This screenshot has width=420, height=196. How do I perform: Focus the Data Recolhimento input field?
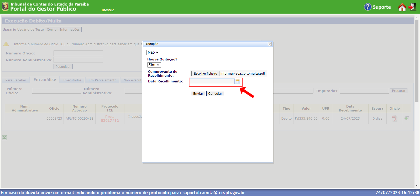click(x=212, y=81)
